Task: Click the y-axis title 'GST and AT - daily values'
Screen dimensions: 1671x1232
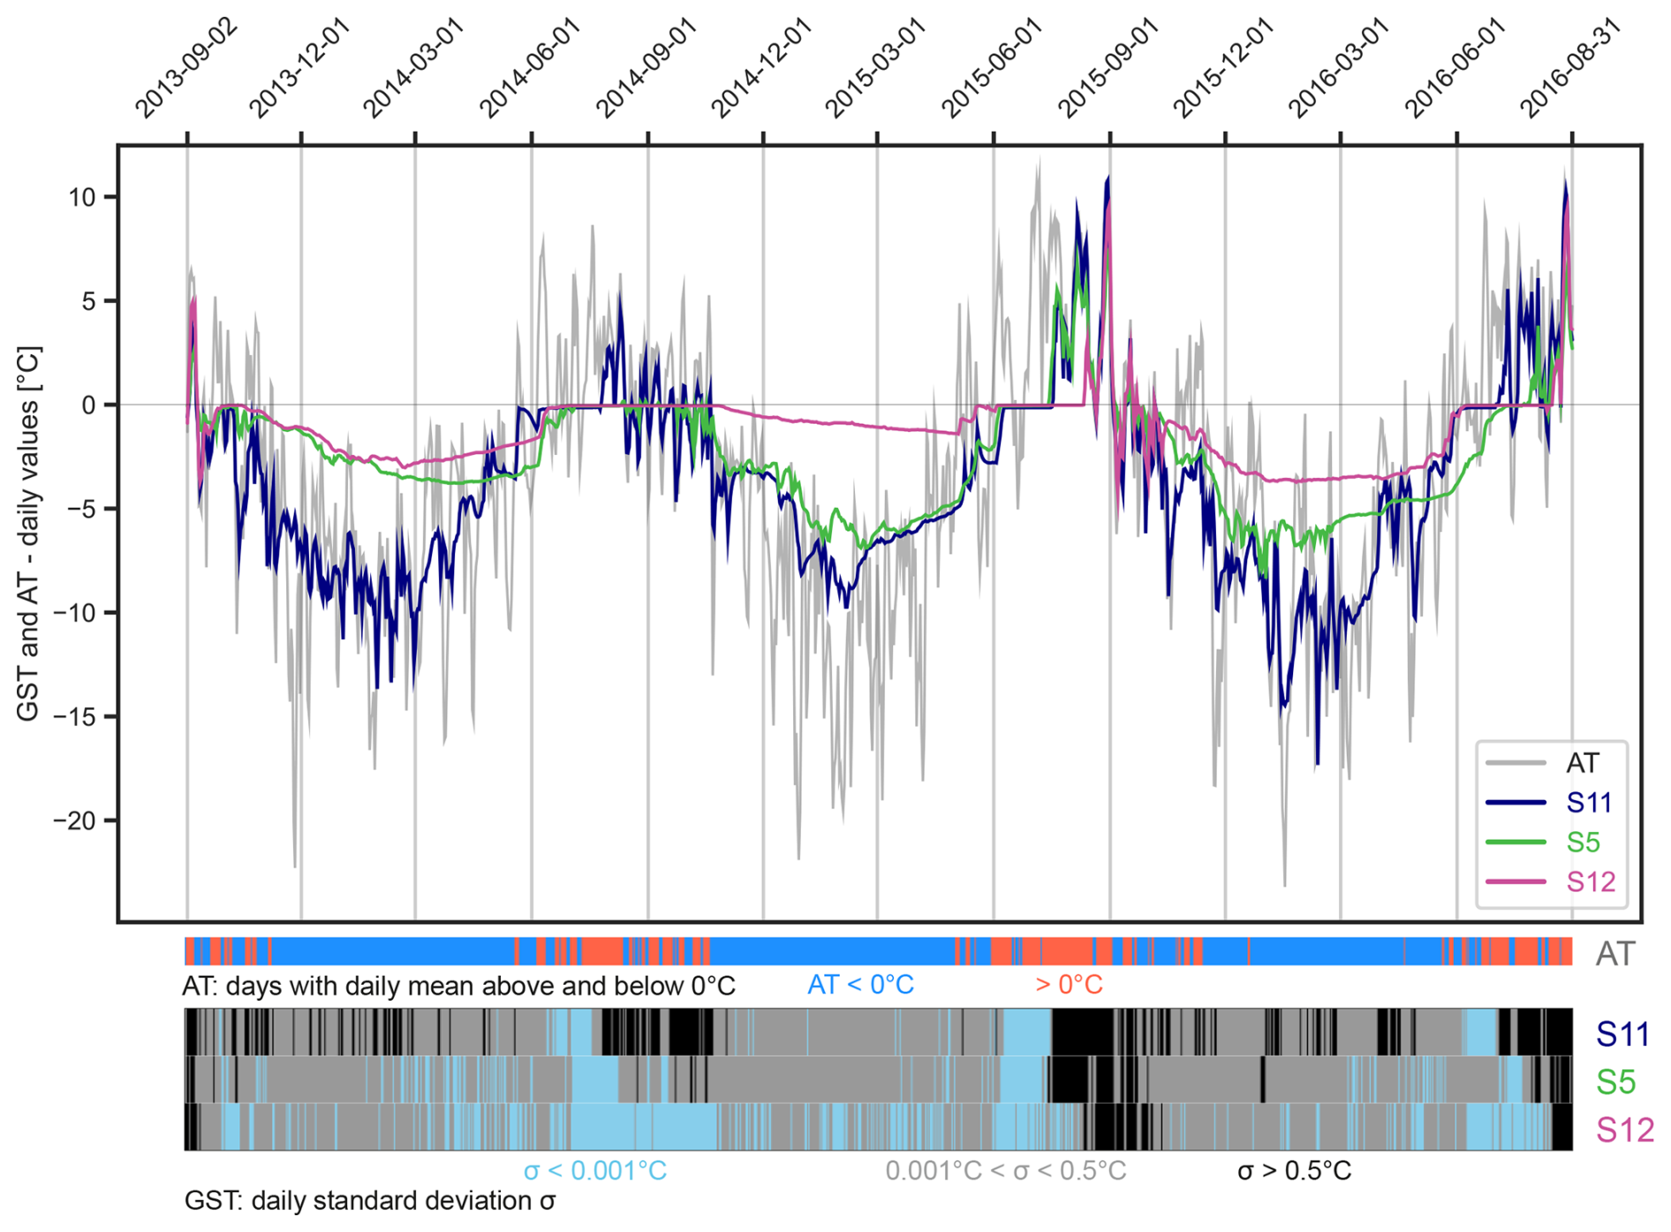Action: coord(29,534)
